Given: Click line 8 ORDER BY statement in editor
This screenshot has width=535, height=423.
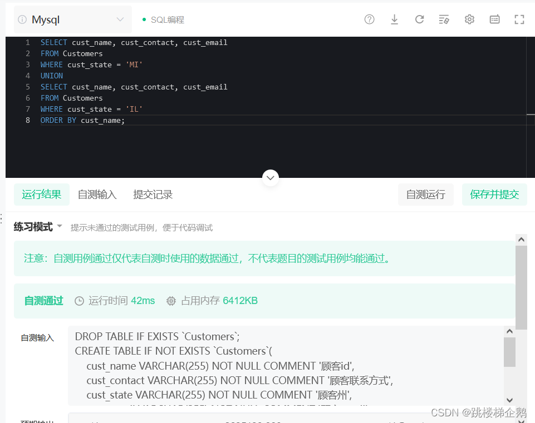Looking at the screenshot, I should click(x=81, y=120).
